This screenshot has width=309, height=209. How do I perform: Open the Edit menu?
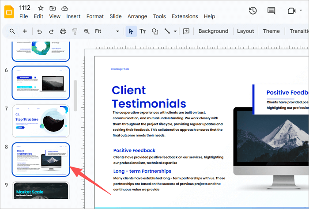[38, 16]
